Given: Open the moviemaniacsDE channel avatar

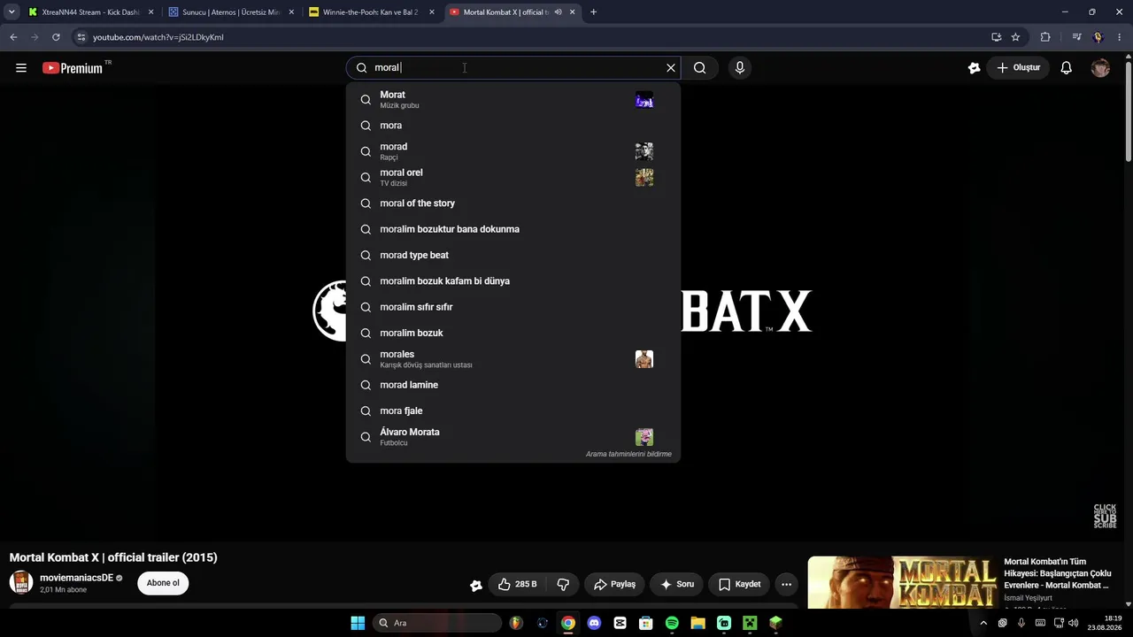Looking at the screenshot, I should point(21,582).
